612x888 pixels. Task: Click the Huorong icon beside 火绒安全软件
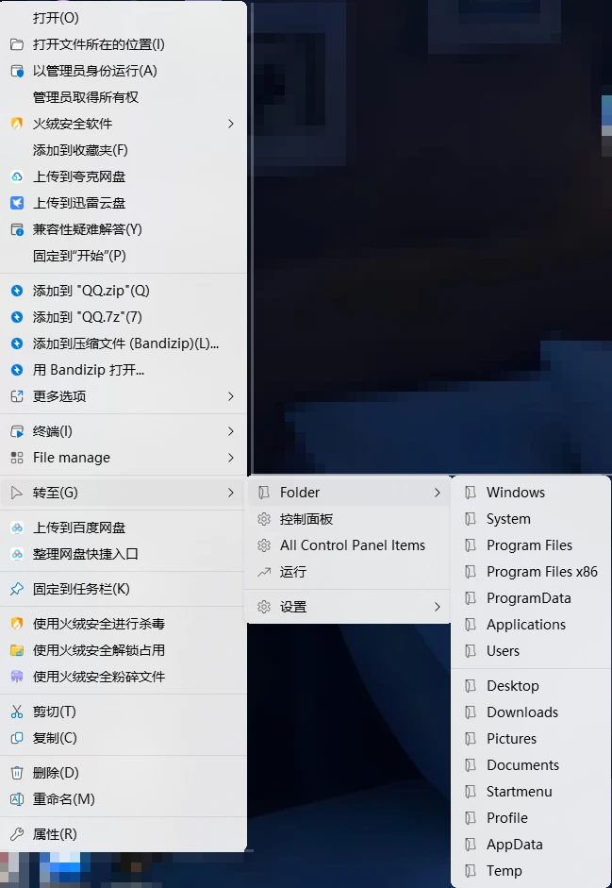[17, 124]
